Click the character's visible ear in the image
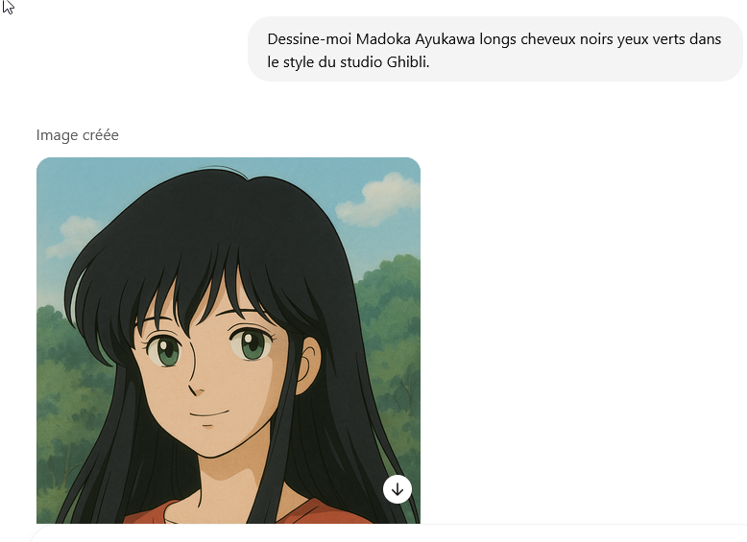Image resolution: width=747 pixels, height=542 pixels. pyautogui.click(x=308, y=365)
